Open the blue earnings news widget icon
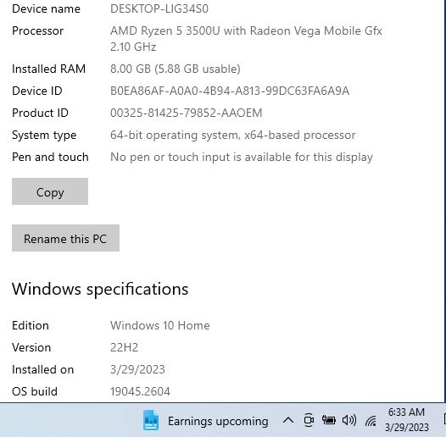The image size is (446, 437). [151, 420]
